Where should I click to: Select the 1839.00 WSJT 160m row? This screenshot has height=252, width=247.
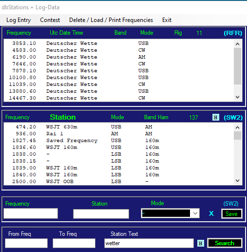pyautogui.click(x=119, y=168)
